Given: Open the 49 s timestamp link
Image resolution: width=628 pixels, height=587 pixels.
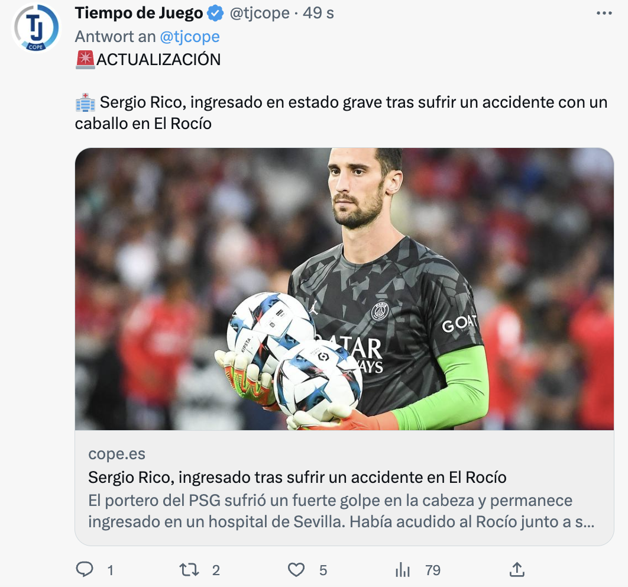Looking at the screenshot, I should point(318,13).
